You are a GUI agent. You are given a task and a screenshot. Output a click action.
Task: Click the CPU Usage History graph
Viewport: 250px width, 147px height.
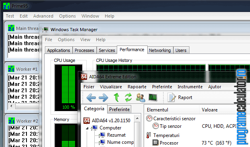coord(151,68)
